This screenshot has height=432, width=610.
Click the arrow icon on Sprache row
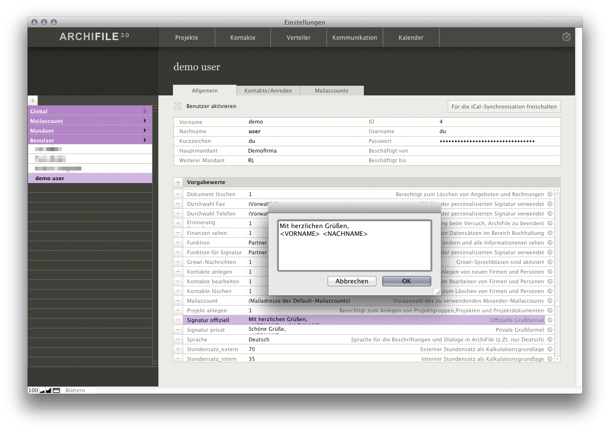pyautogui.click(x=550, y=339)
